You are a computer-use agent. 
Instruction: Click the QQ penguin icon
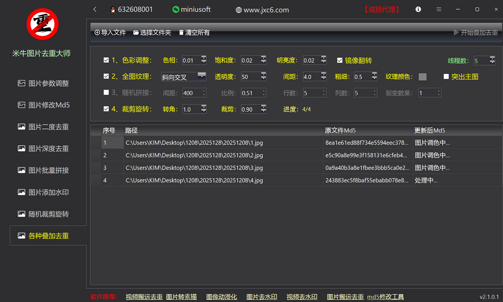click(113, 10)
